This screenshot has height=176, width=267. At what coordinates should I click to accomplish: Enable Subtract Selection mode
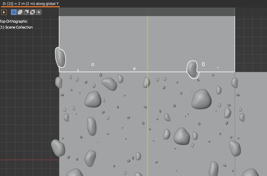pos(26,12)
